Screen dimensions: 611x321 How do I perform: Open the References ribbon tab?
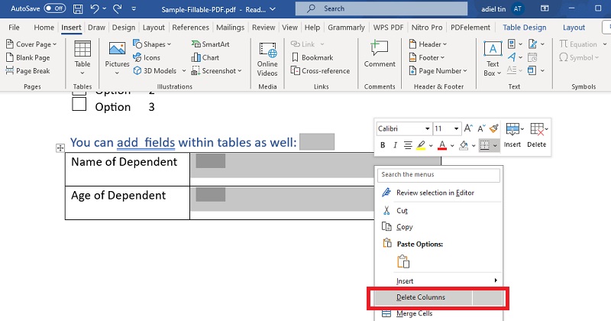click(x=190, y=28)
